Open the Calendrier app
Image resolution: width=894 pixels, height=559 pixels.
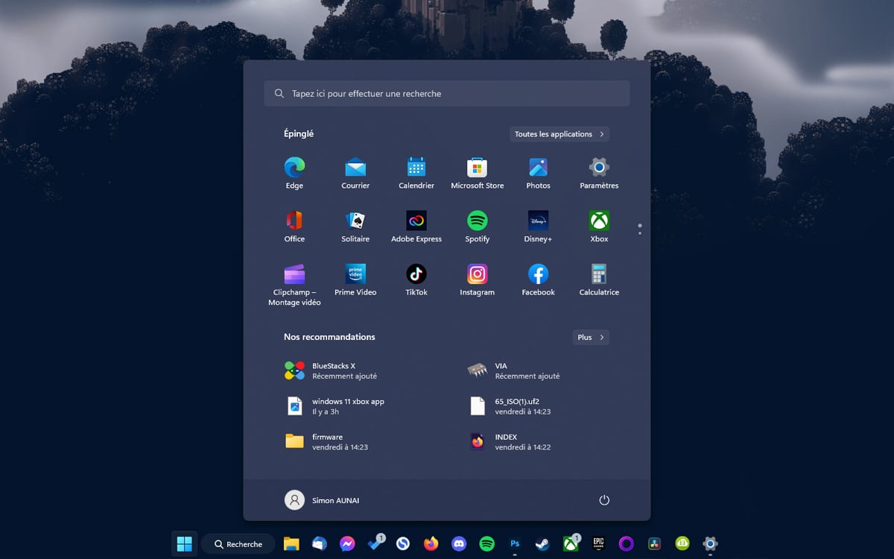click(x=416, y=173)
